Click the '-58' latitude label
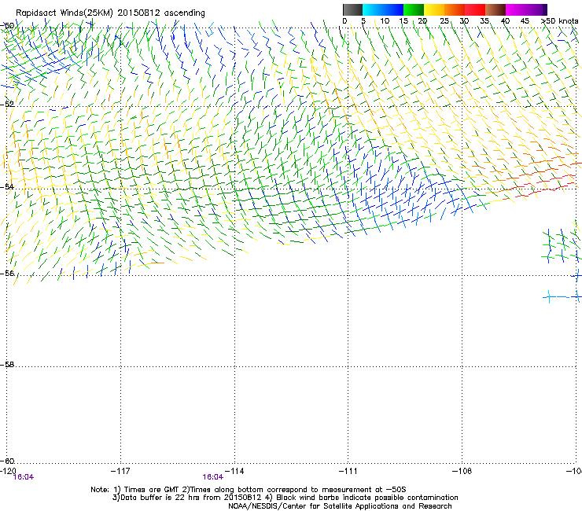The width and height of the screenshot is (582, 511). (7, 365)
